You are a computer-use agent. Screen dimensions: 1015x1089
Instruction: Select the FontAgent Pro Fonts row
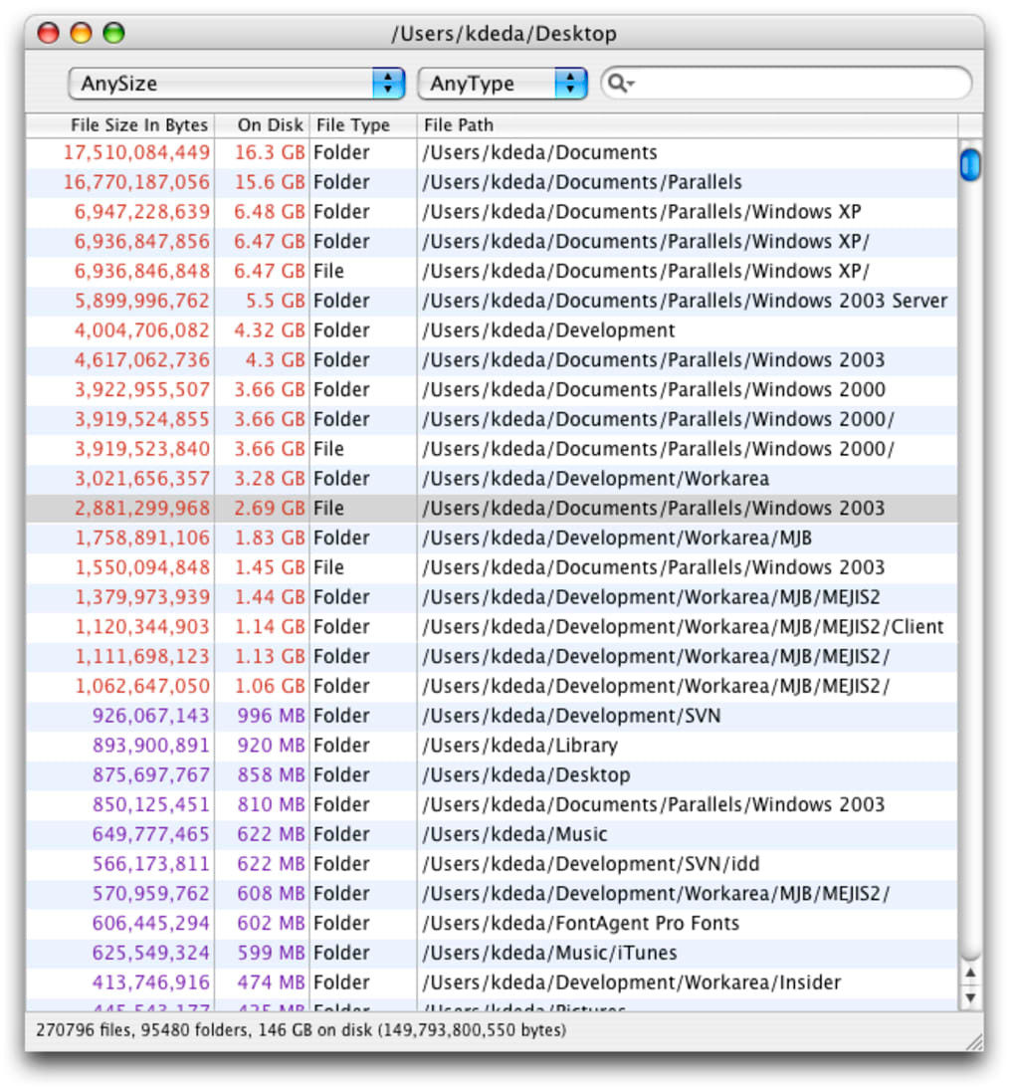point(492,923)
